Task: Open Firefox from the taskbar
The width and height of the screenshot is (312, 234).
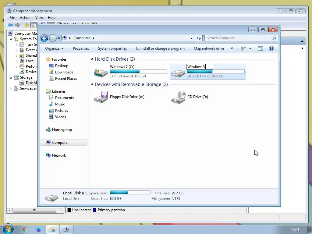Action: (x=39, y=230)
